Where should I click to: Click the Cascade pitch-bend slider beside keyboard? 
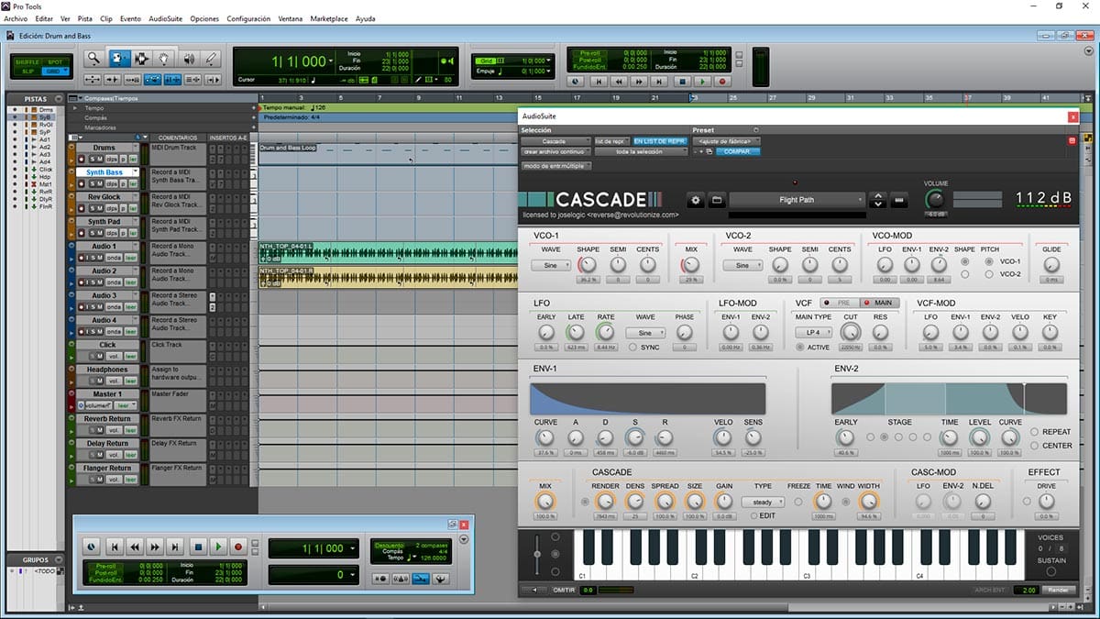(x=538, y=553)
